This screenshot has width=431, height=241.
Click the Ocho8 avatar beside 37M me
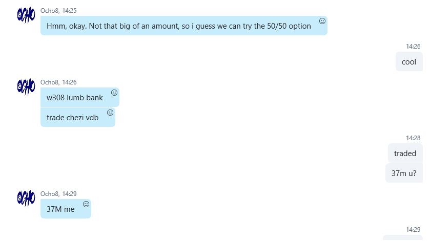click(x=26, y=198)
